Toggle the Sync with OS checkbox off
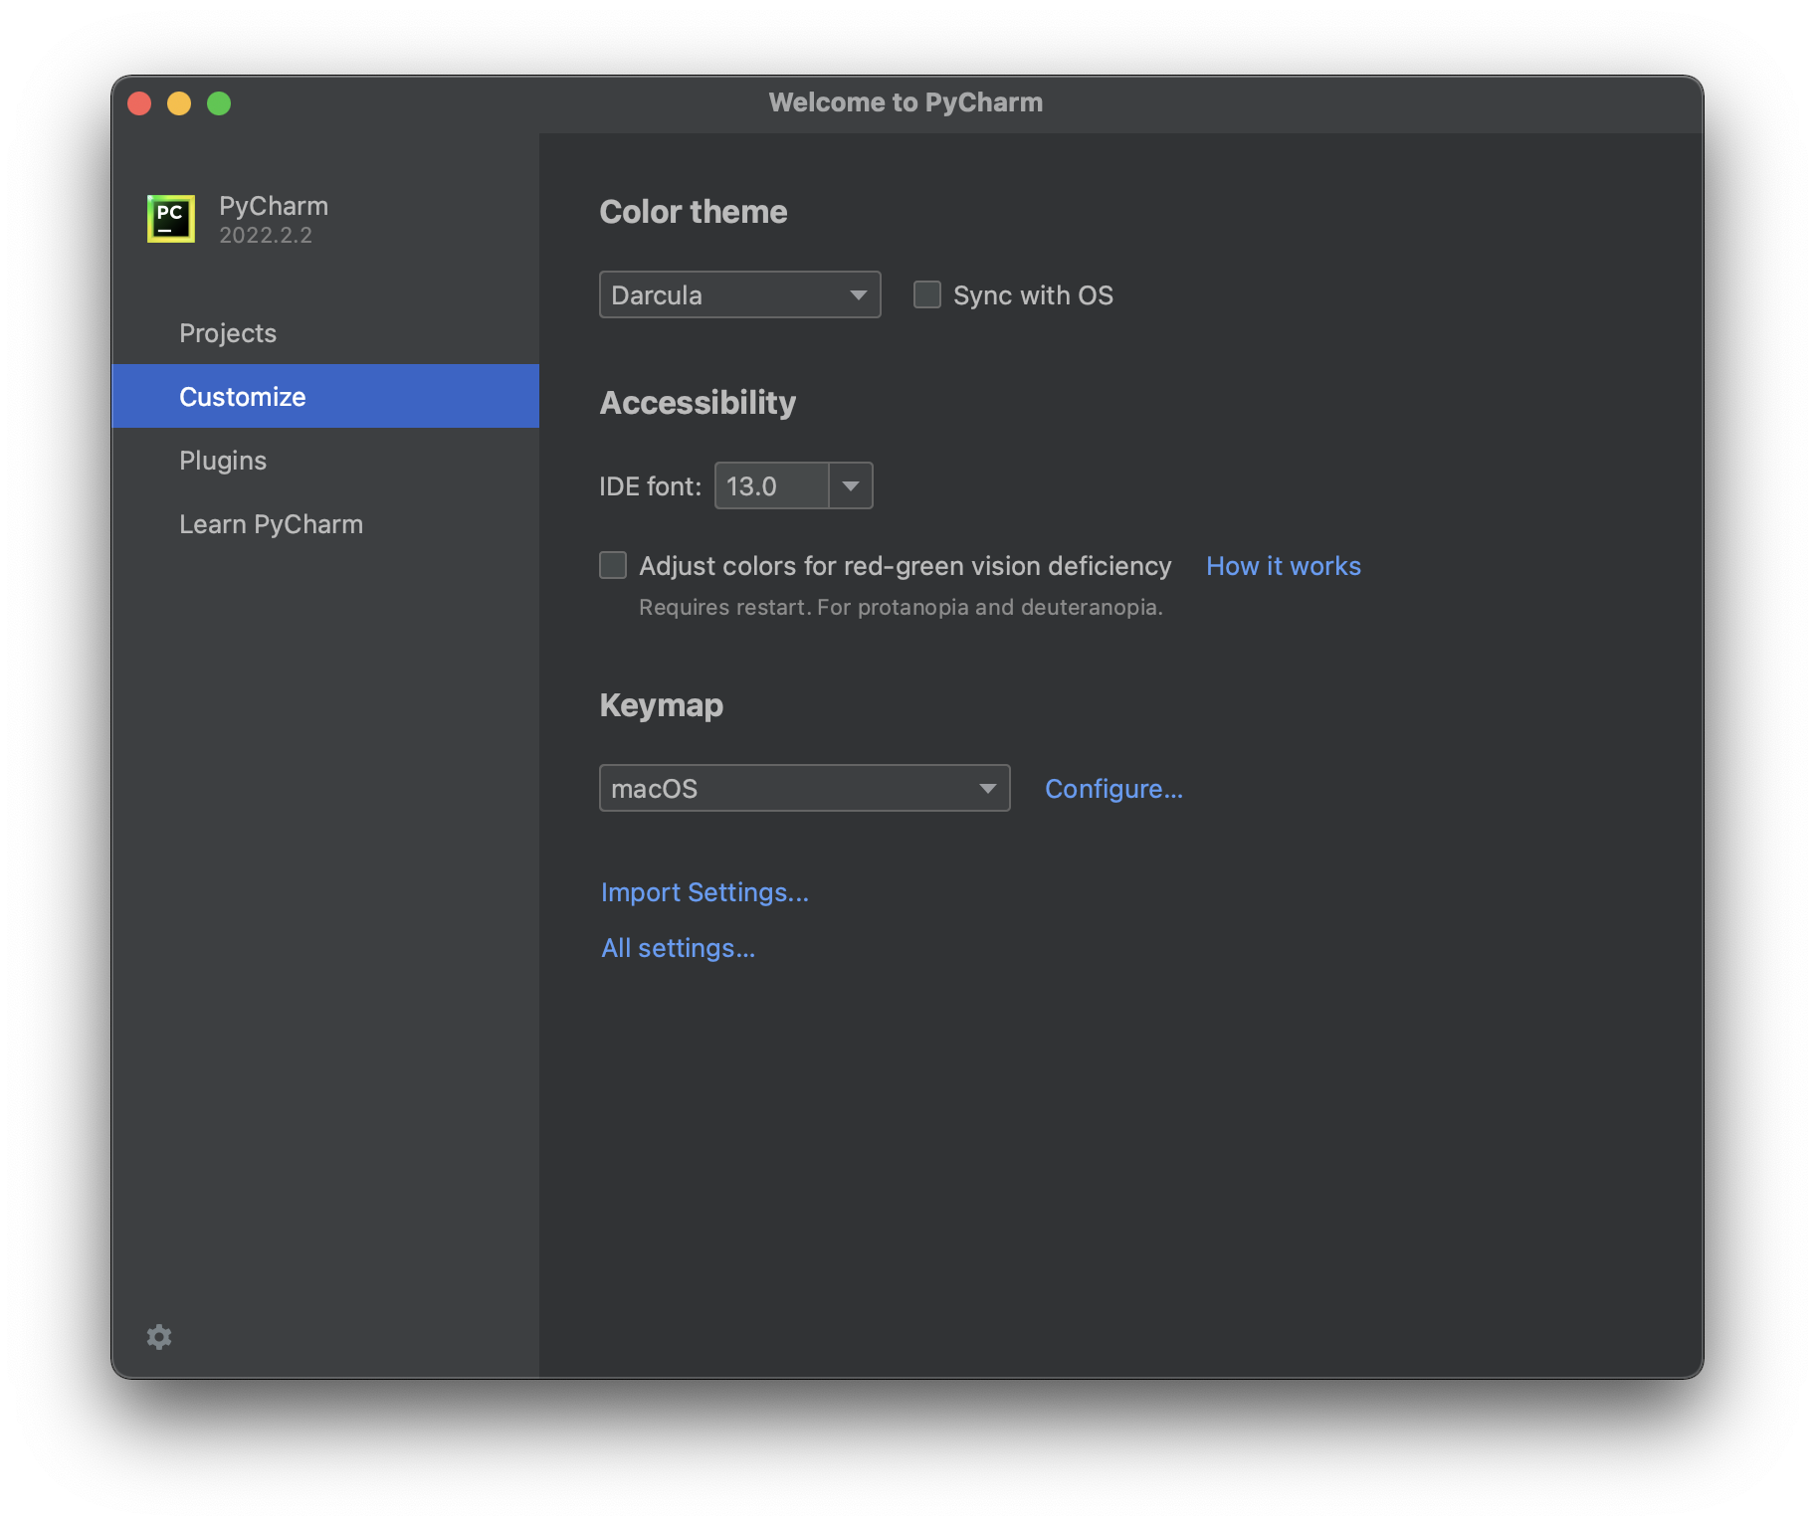 pos(926,294)
